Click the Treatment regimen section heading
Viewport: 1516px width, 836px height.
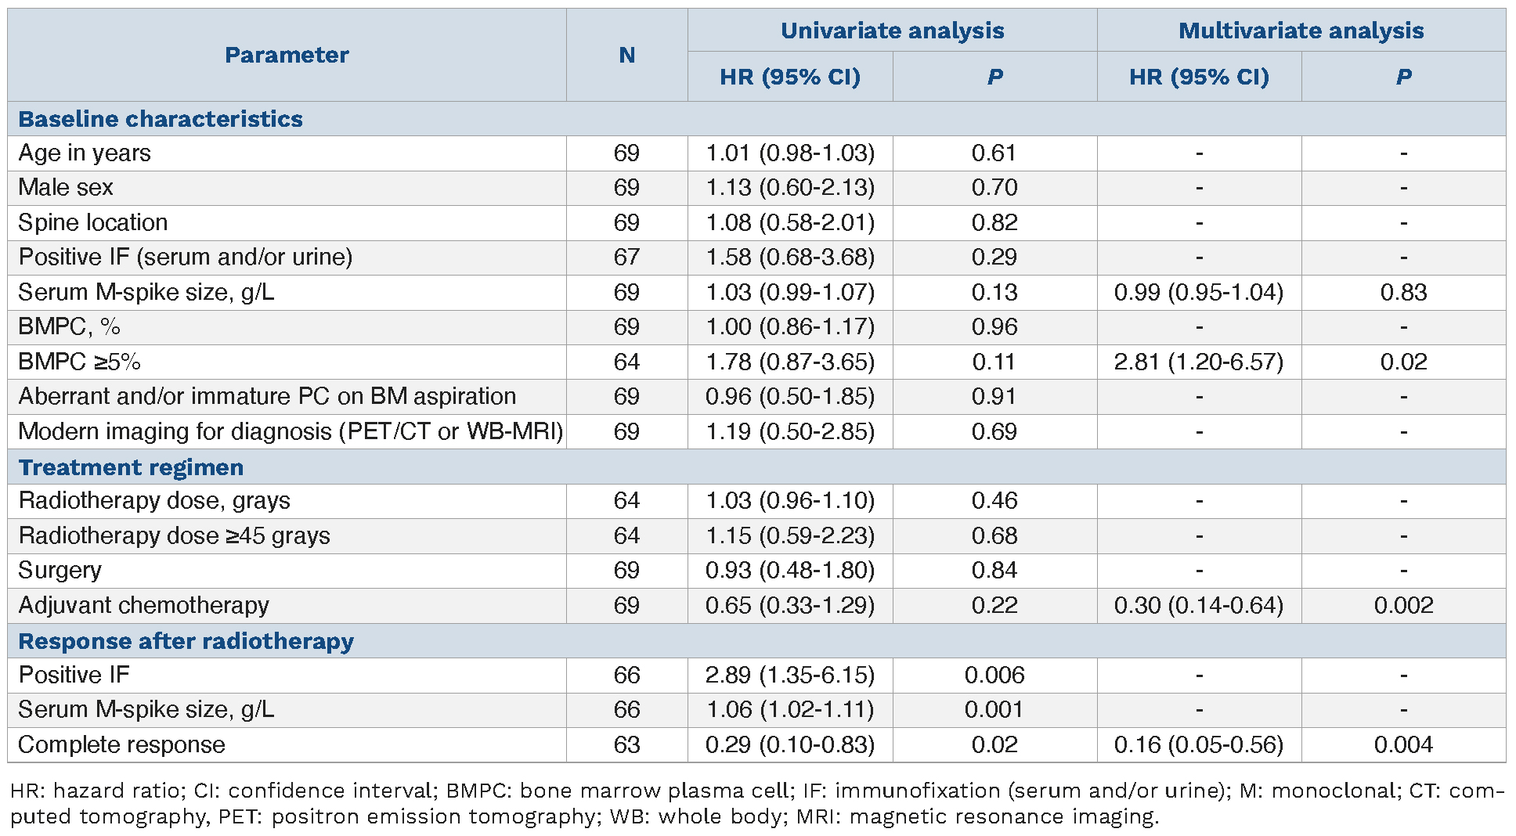[x=131, y=467]
